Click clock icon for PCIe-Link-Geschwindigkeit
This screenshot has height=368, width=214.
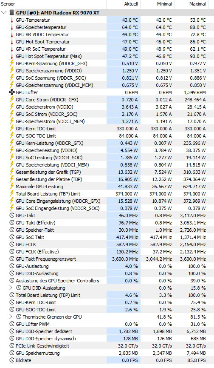12,346
